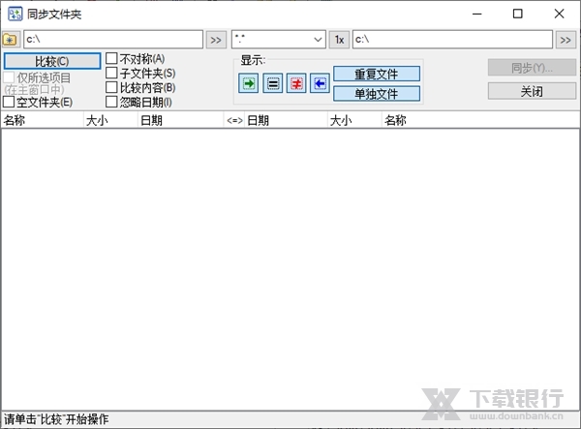Click the <=> column header

[234, 120]
